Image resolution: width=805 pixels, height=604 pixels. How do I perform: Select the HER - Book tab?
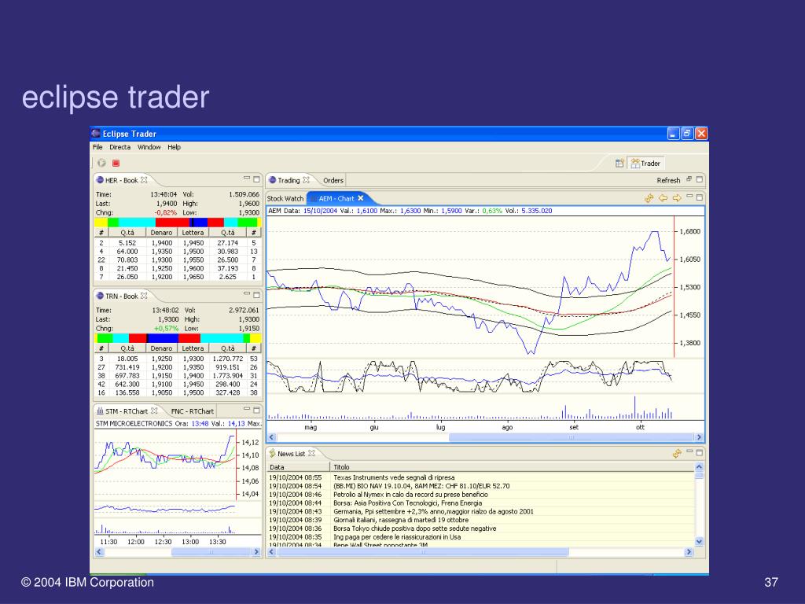coord(122,180)
